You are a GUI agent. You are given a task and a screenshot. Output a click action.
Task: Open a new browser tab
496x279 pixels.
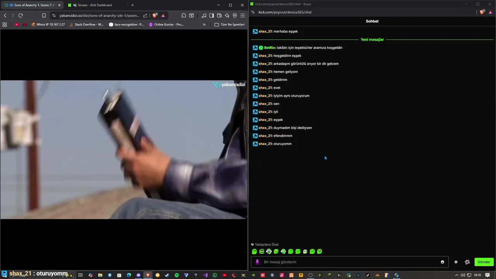pos(133,5)
